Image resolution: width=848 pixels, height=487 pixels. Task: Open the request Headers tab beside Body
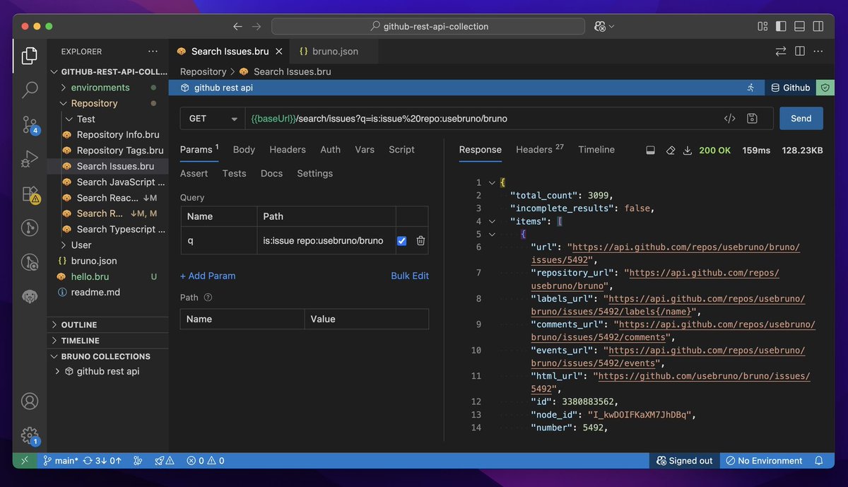pos(288,149)
